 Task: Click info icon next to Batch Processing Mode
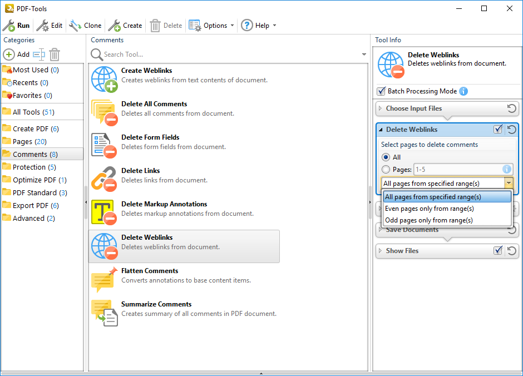(x=463, y=91)
